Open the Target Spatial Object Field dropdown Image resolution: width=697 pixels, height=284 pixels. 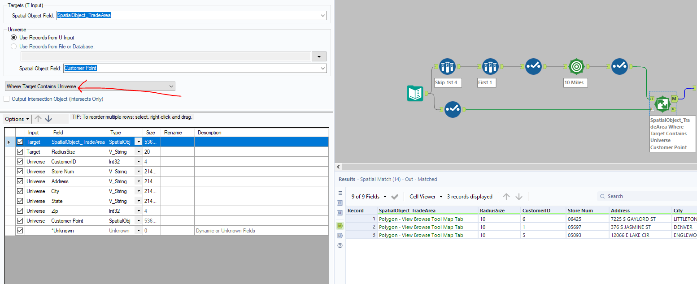[322, 15]
